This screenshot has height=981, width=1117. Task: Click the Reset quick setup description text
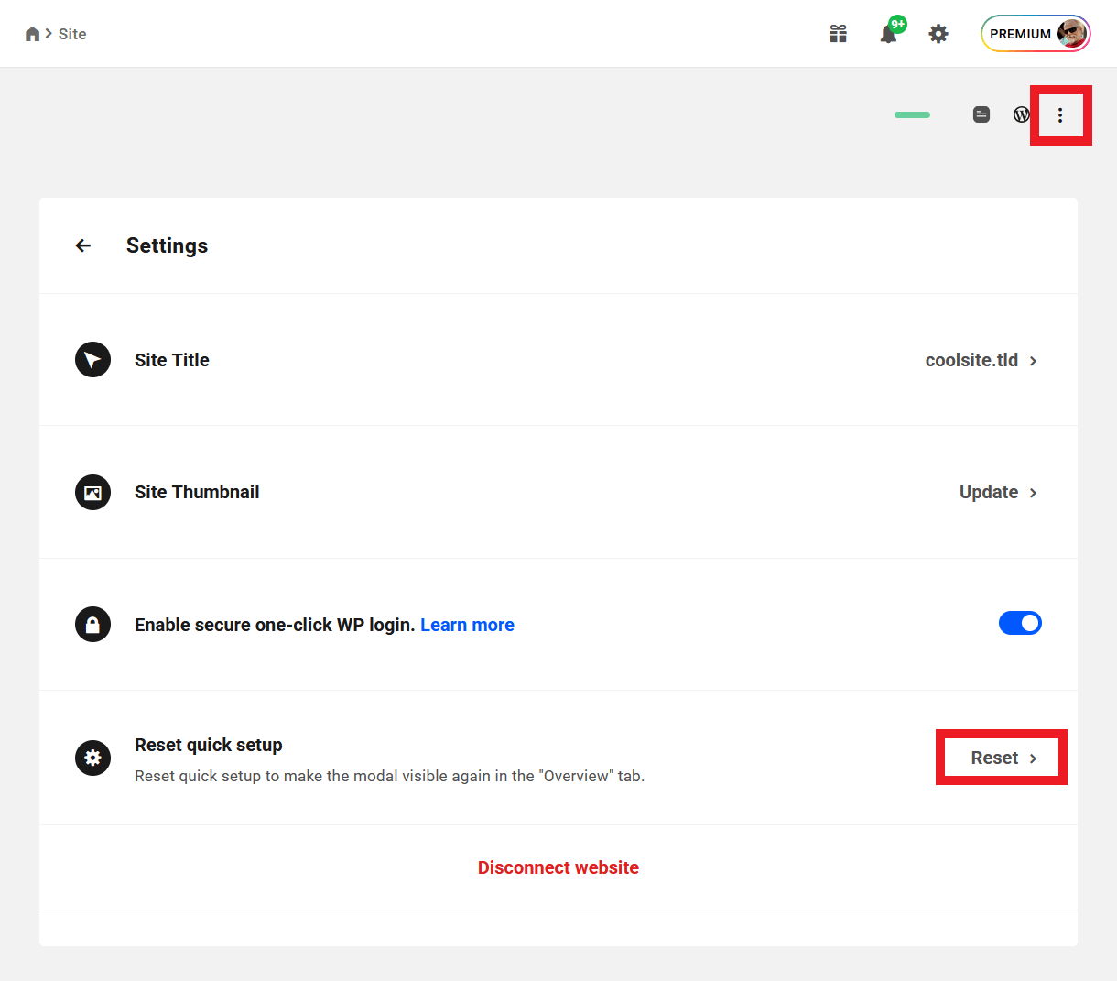click(390, 776)
